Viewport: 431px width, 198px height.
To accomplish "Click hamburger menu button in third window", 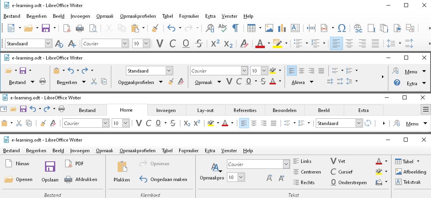I will point(426,110).
